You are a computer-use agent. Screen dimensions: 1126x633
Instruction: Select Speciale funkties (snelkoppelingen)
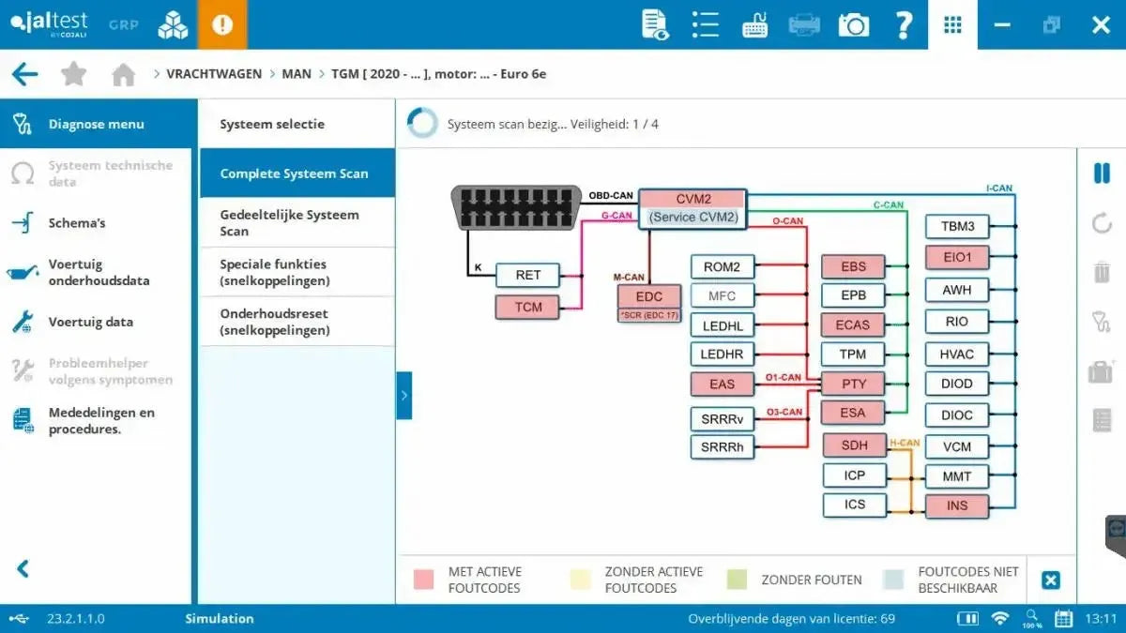[x=297, y=272]
